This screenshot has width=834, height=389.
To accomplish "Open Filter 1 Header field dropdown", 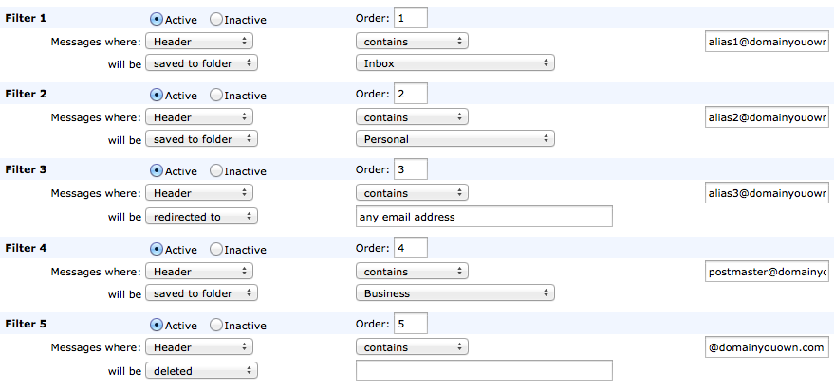I will (199, 42).
